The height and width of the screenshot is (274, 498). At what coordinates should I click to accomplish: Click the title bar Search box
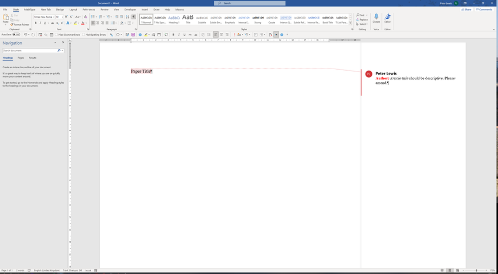point(250,3)
